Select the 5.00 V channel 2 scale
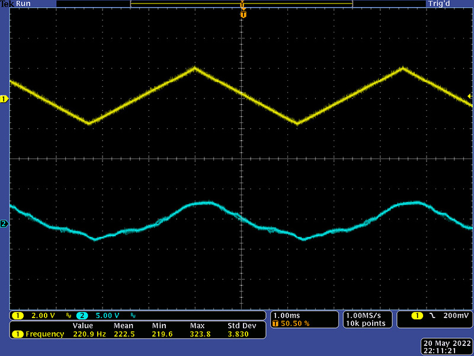474x356 pixels. 107,315
